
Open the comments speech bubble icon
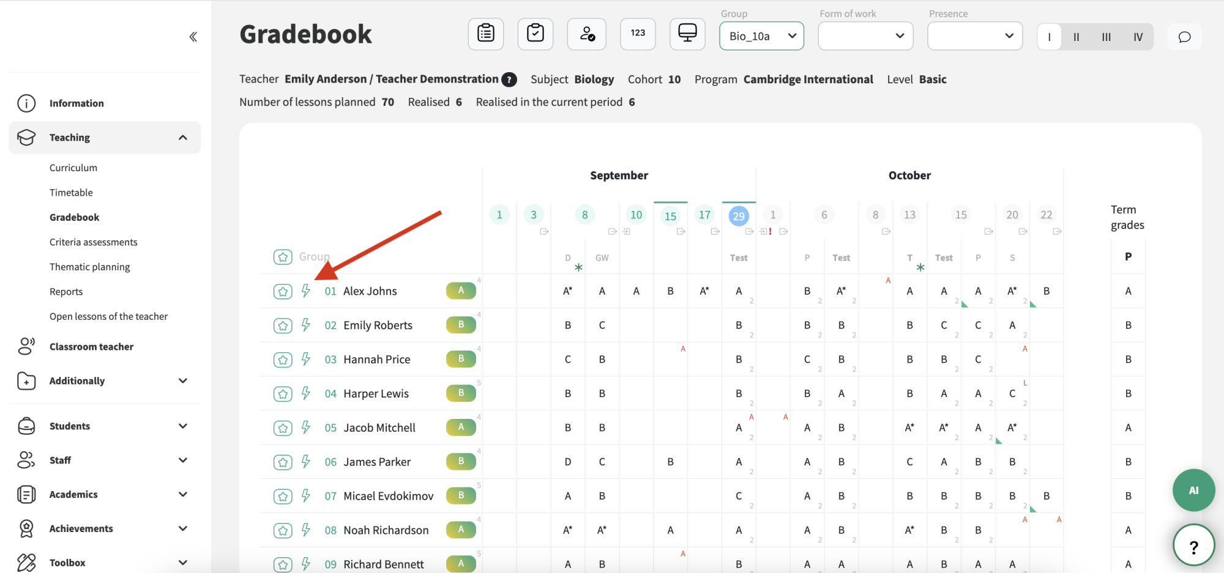click(1184, 37)
